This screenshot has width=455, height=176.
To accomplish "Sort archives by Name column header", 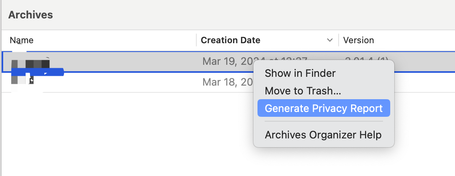I will tap(22, 40).
